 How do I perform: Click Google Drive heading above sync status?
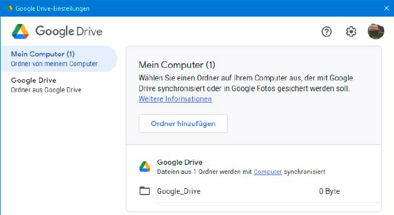(x=180, y=163)
